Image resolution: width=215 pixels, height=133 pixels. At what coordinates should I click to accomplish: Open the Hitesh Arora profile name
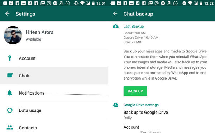click(40, 32)
